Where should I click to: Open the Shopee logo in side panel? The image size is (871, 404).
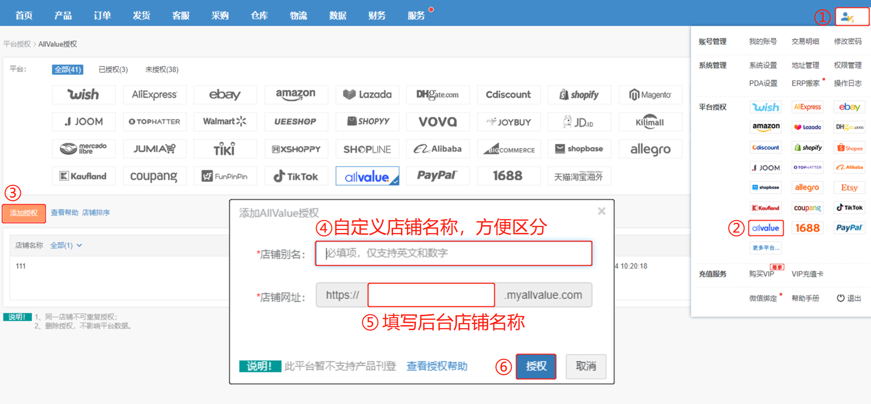coord(849,147)
